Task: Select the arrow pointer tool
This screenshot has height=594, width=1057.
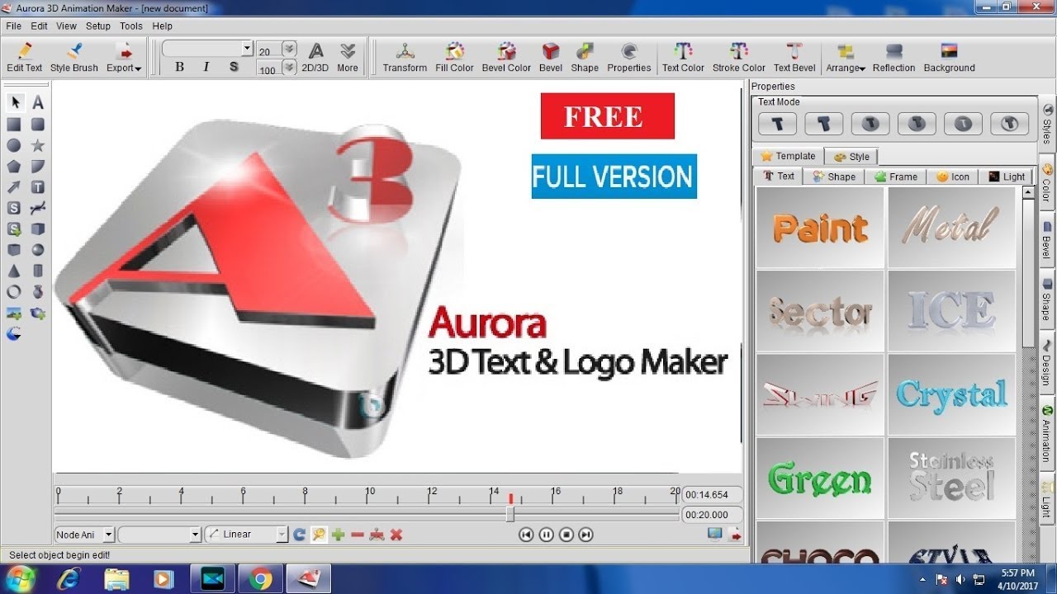Action: coord(15,103)
